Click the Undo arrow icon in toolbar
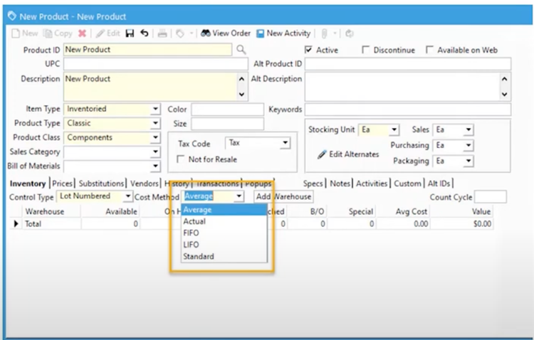The width and height of the screenshot is (534, 340). [145, 33]
